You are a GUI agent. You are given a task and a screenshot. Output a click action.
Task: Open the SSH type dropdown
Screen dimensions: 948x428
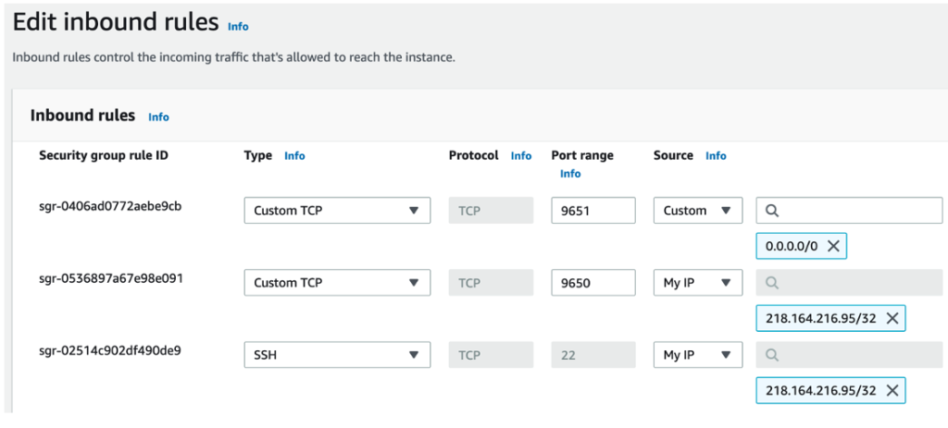(x=337, y=355)
